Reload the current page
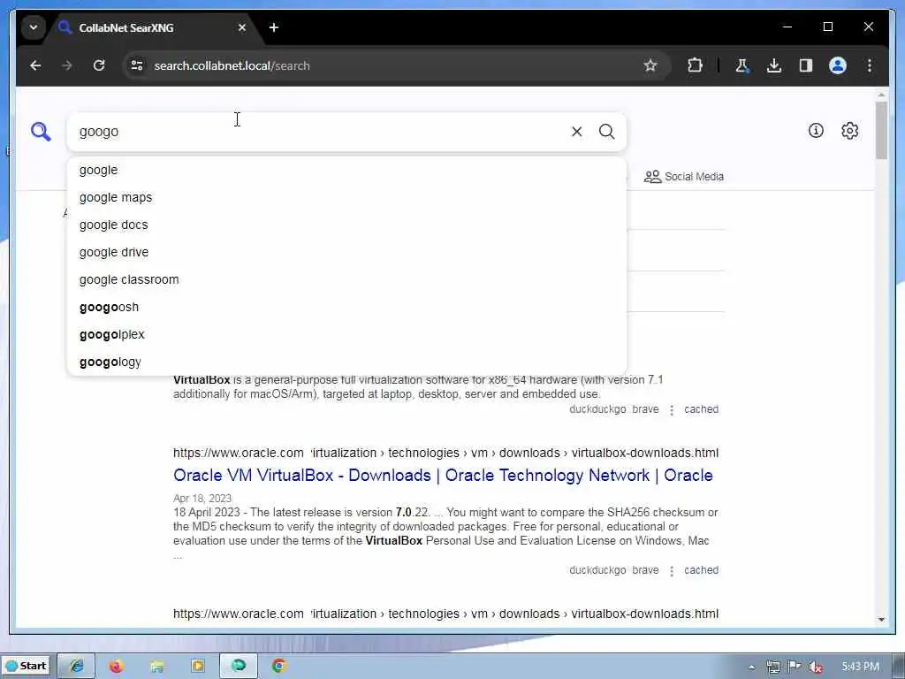 (x=99, y=65)
